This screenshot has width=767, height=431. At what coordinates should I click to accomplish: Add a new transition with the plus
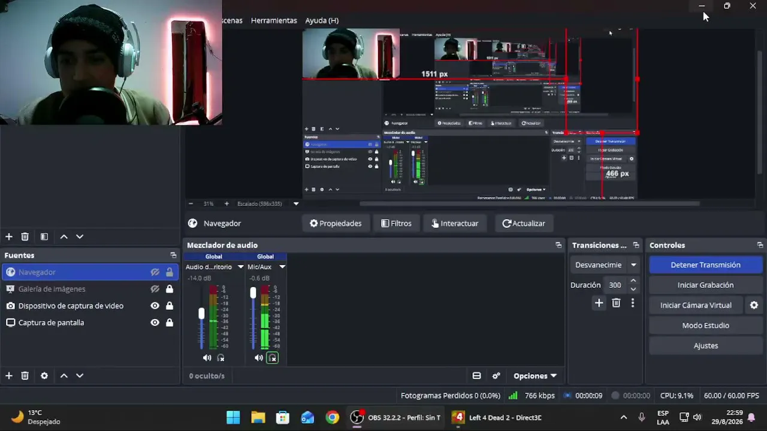(599, 303)
